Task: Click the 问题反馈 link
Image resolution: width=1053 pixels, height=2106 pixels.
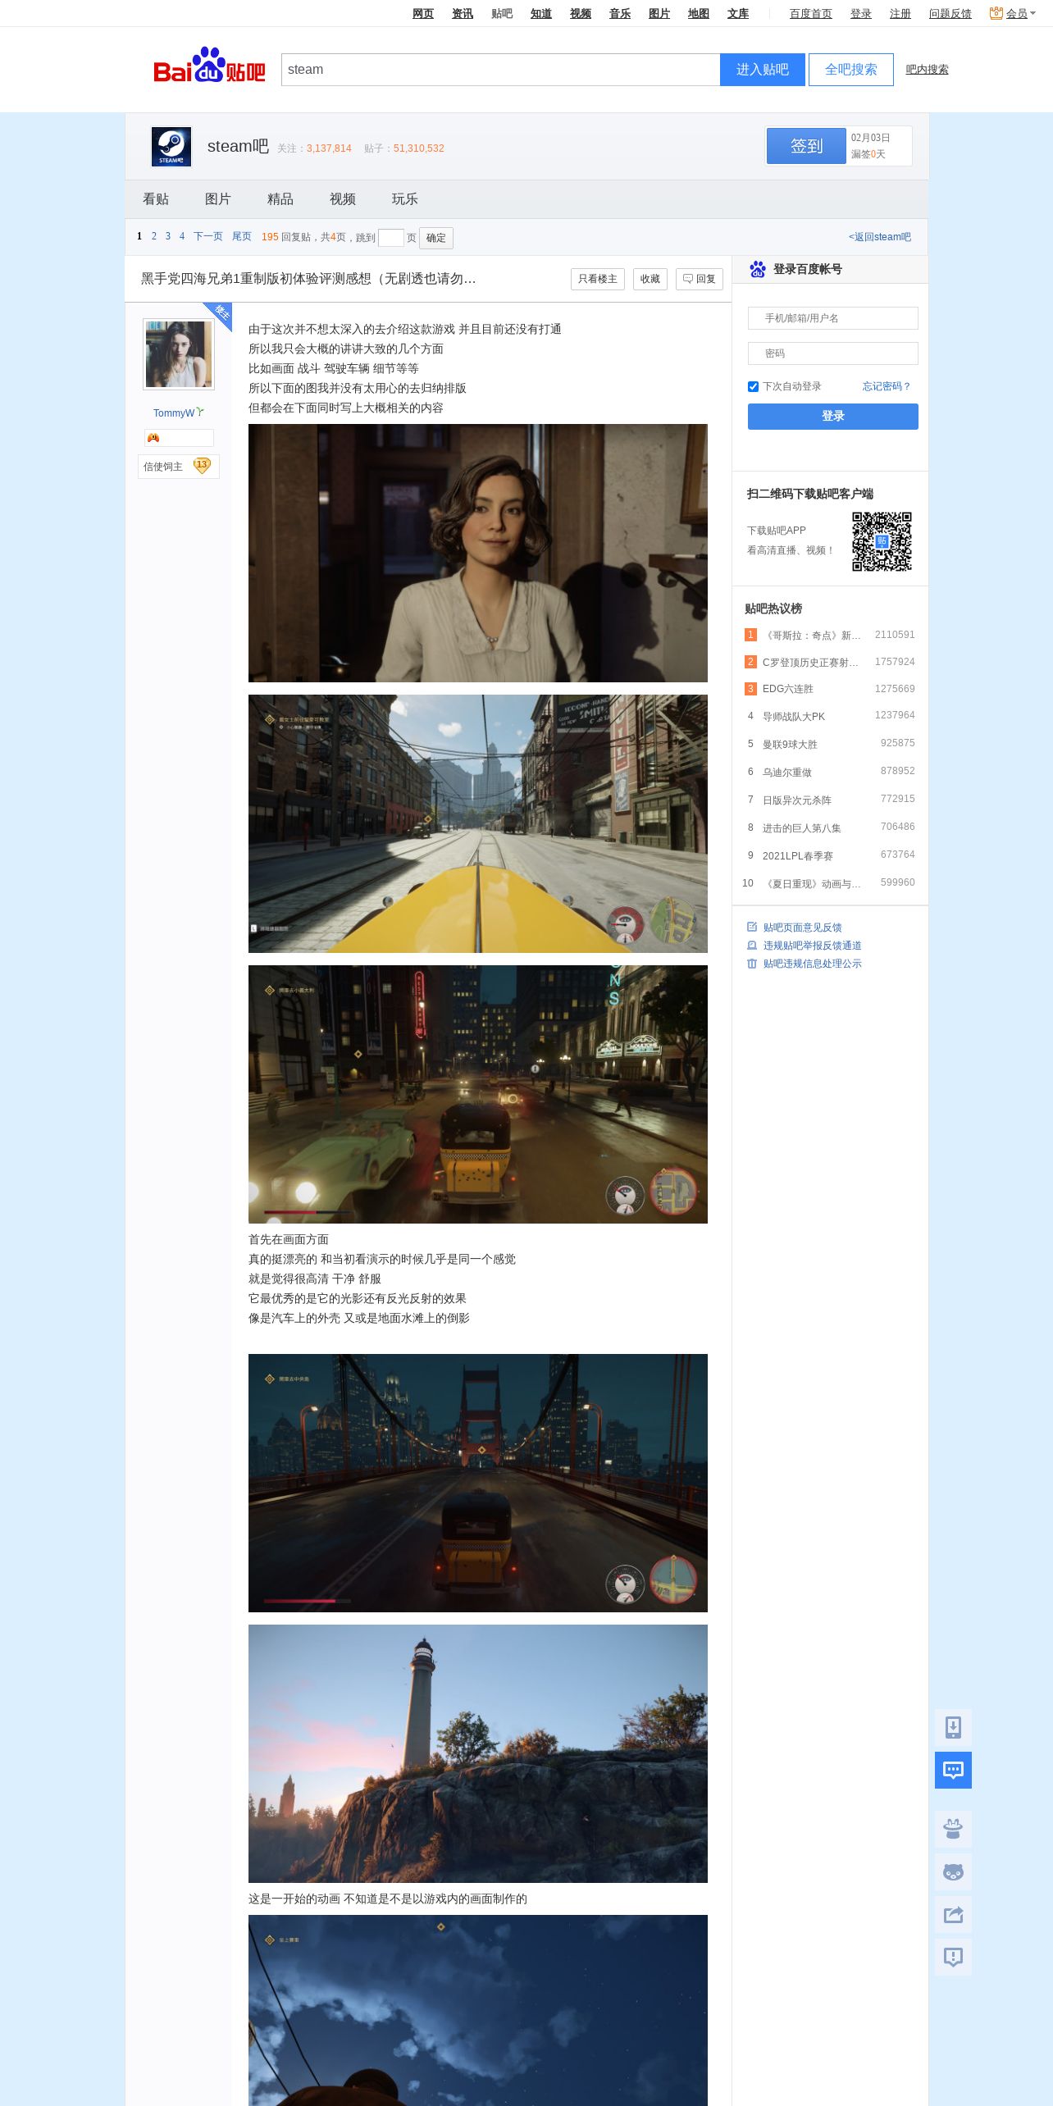Action: click(x=950, y=13)
